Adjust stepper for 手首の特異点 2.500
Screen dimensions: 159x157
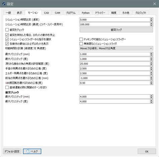point(151,69)
